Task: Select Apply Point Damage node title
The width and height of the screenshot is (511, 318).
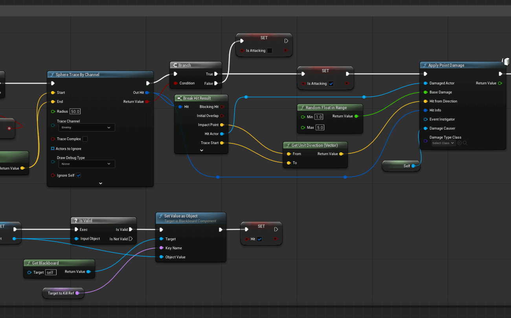Action: 446,65
